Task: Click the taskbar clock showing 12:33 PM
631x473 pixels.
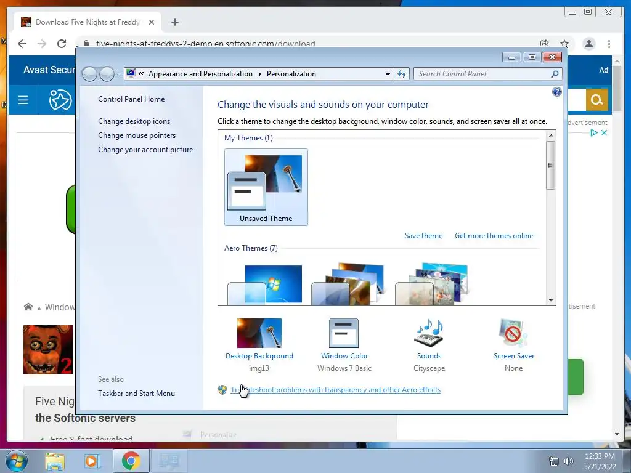Action: coord(600,461)
